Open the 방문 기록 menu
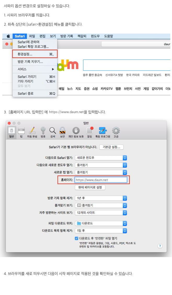 coord(67,36)
